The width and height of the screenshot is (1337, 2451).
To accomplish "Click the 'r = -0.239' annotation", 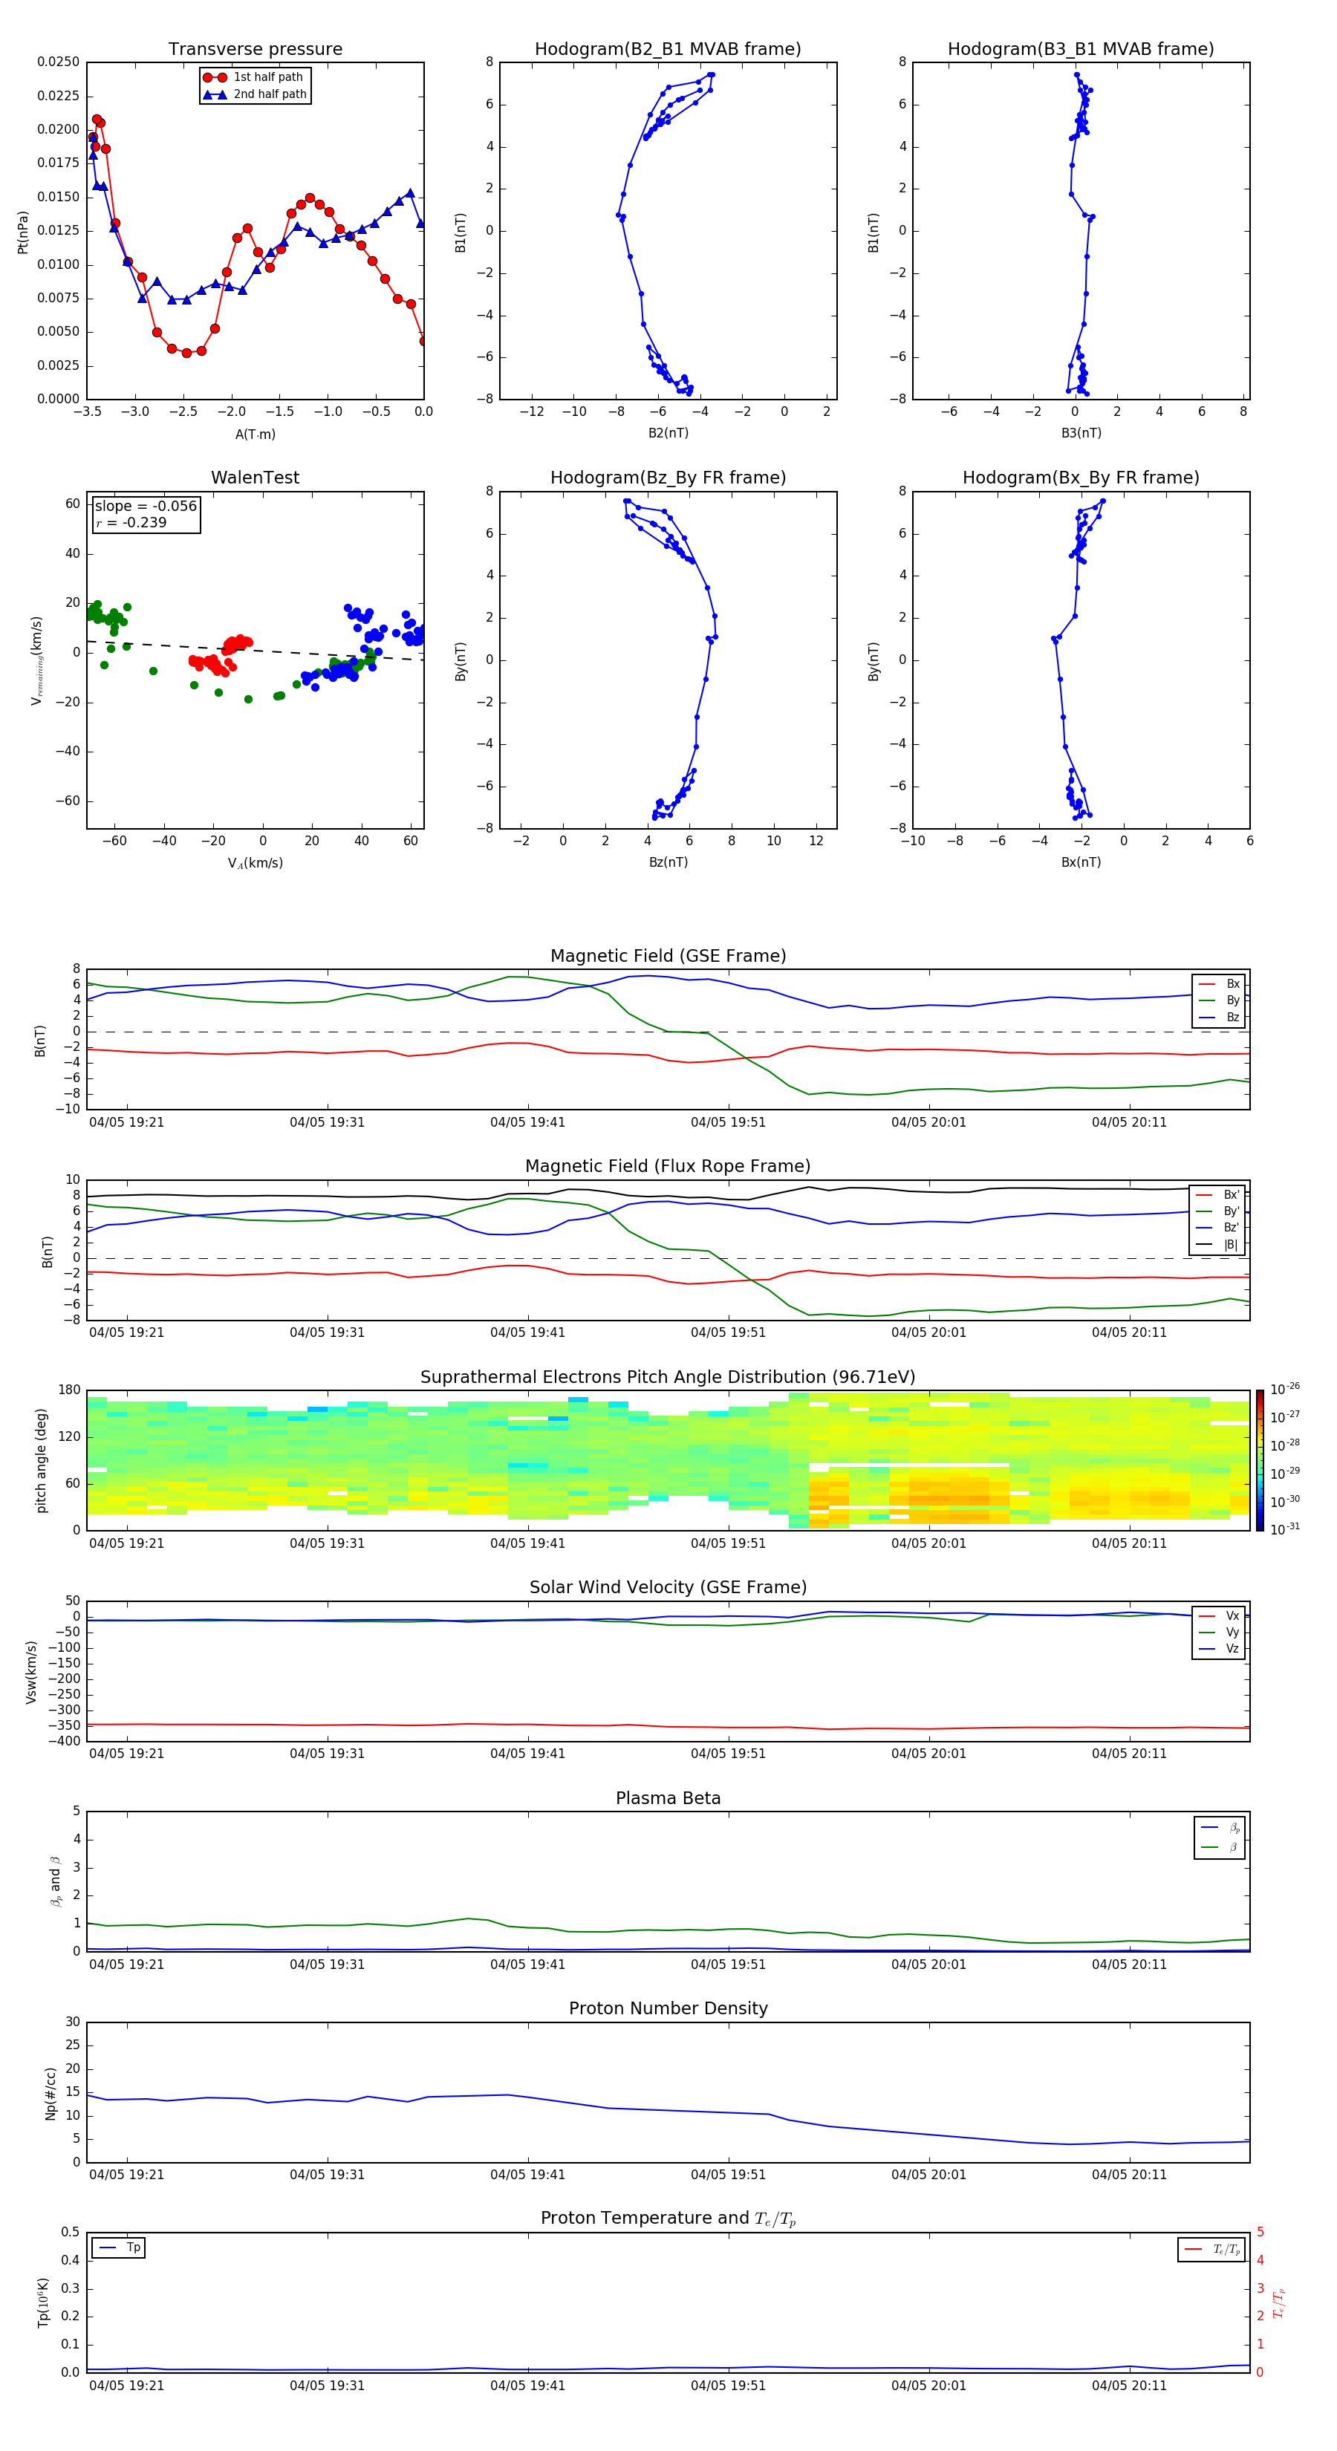I will tap(131, 522).
